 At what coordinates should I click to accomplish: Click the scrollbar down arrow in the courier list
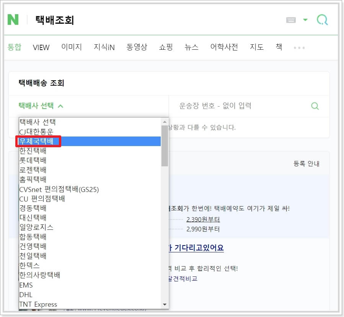pyautogui.click(x=165, y=305)
